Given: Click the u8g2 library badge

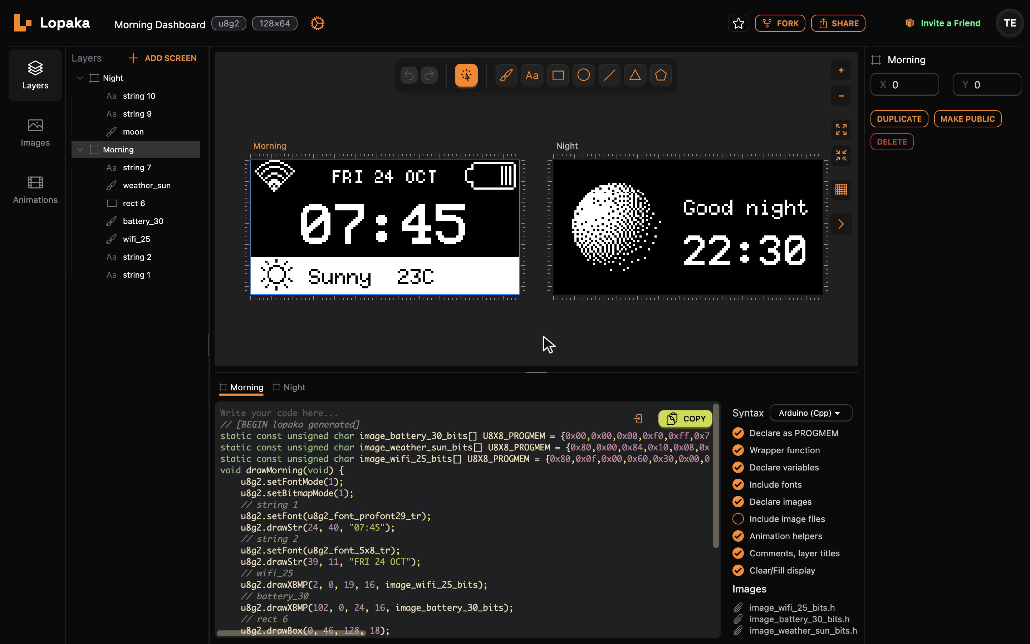Looking at the screenshot, I should pyautogui.click(x=229, y=23).
